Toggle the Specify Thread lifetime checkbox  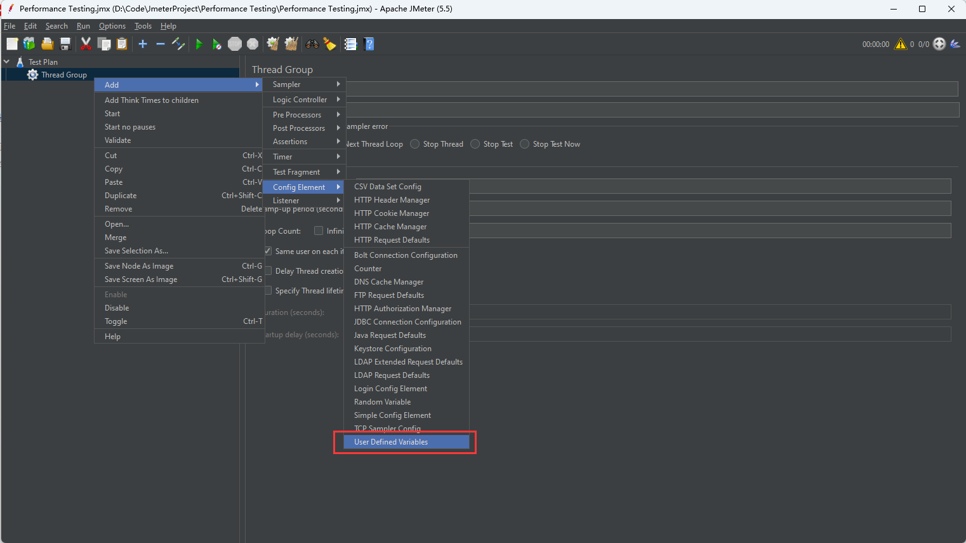[x=268, y=290]
